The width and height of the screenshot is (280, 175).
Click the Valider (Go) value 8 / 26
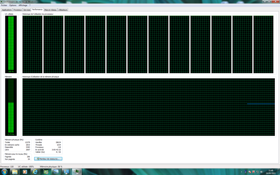[x=59, y=152]
